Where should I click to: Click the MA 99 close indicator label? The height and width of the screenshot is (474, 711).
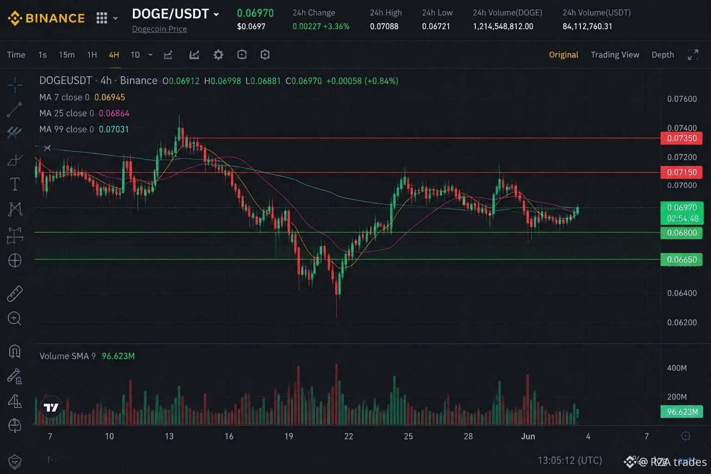[66, 129]
